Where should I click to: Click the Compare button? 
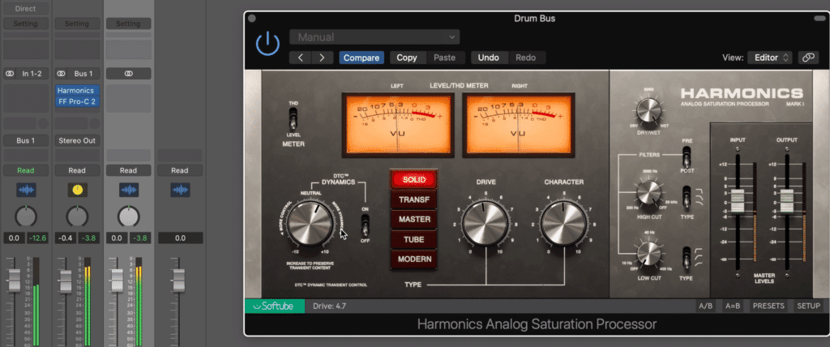362,58
